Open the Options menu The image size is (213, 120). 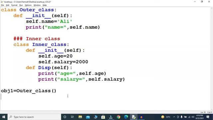(28, 5)
